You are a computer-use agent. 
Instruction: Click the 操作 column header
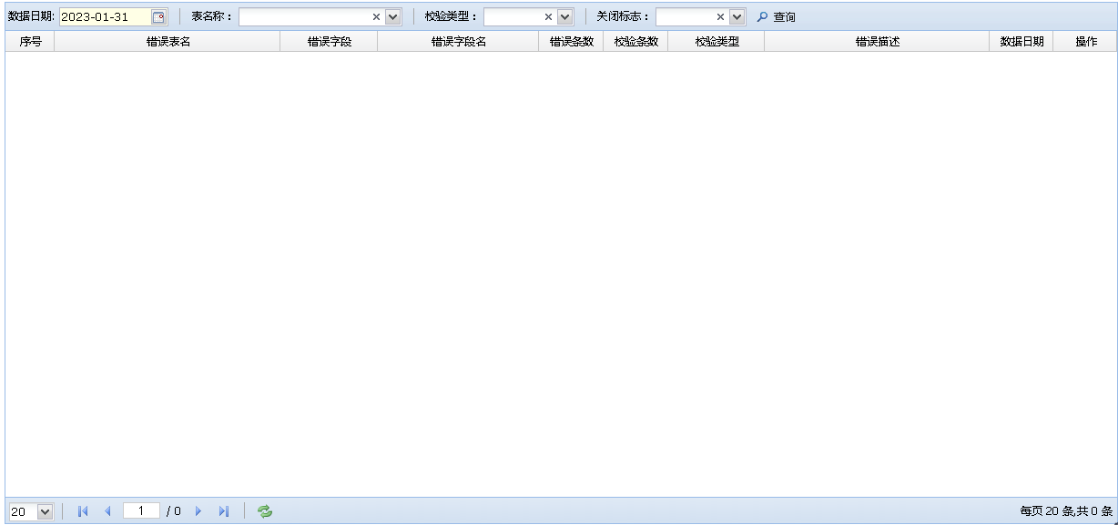pyautogui.click(x=1085, y=41)
